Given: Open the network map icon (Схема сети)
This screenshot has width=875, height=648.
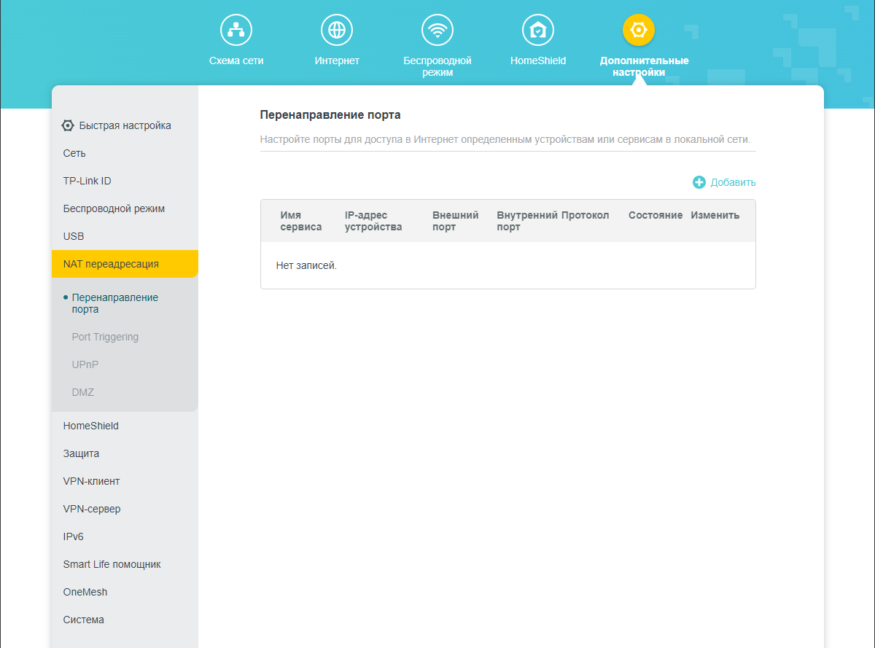Looking at the screenshot, I should 236,30.
